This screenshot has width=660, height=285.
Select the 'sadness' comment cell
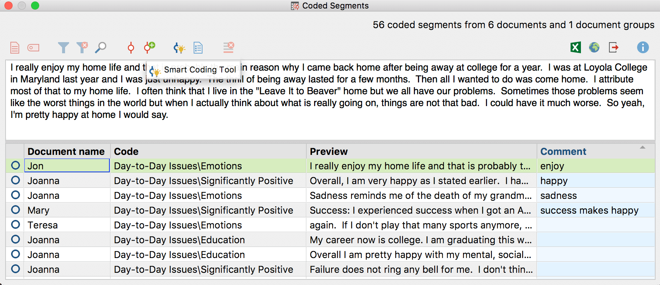tap(596, 195)
